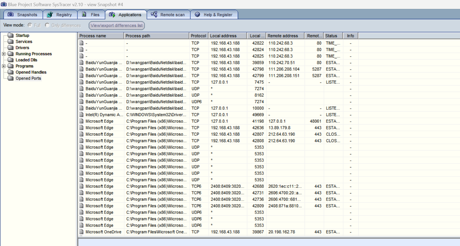
Task: Click remote address 20.198.162.78
Action: (x=282, y=232)
